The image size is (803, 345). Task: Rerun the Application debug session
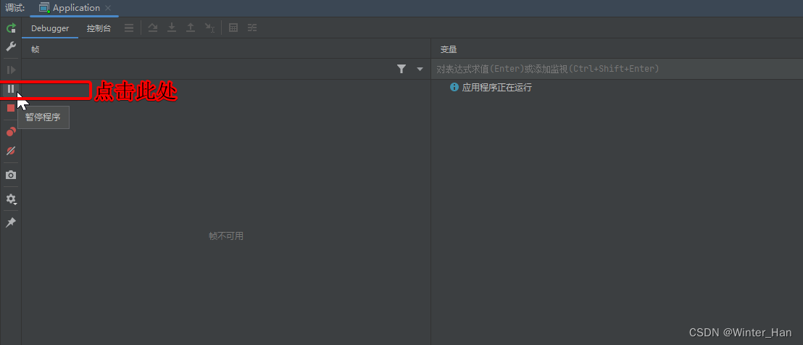(11, 28)
